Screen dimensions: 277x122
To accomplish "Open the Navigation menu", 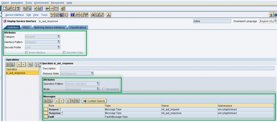I will [17, 3].
